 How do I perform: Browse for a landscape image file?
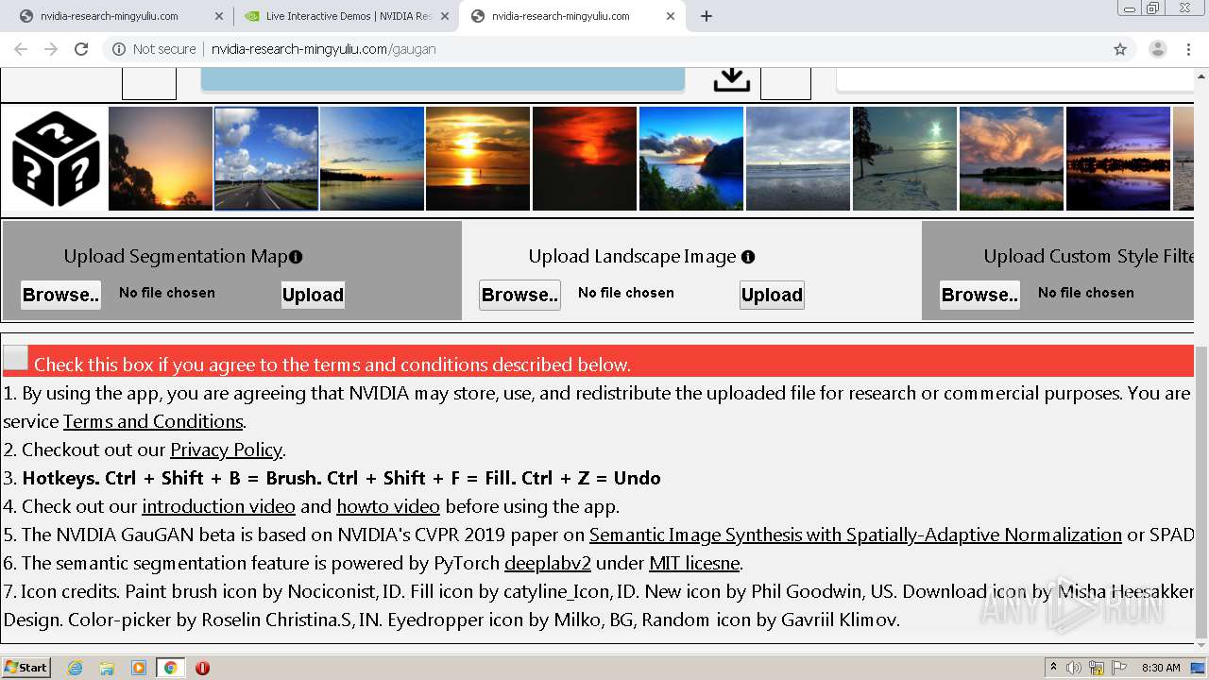[519, 295]
